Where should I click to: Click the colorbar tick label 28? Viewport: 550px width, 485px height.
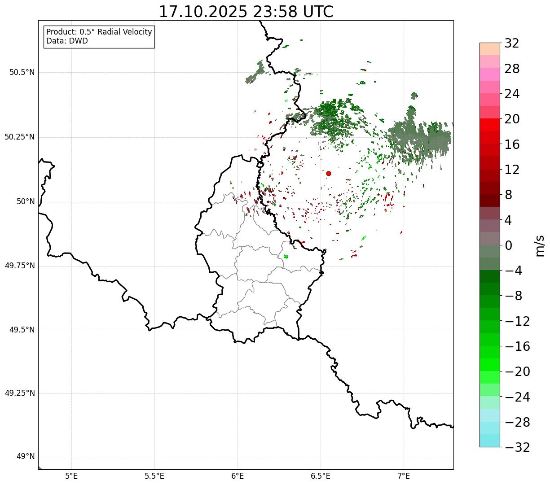pos(512,69)
